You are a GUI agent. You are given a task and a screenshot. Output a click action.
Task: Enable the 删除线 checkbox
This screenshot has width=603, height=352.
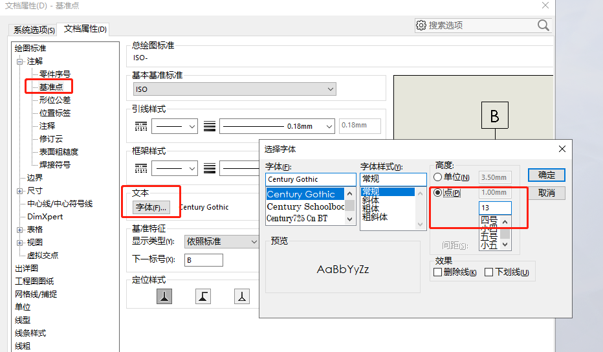tap(437, 272)
